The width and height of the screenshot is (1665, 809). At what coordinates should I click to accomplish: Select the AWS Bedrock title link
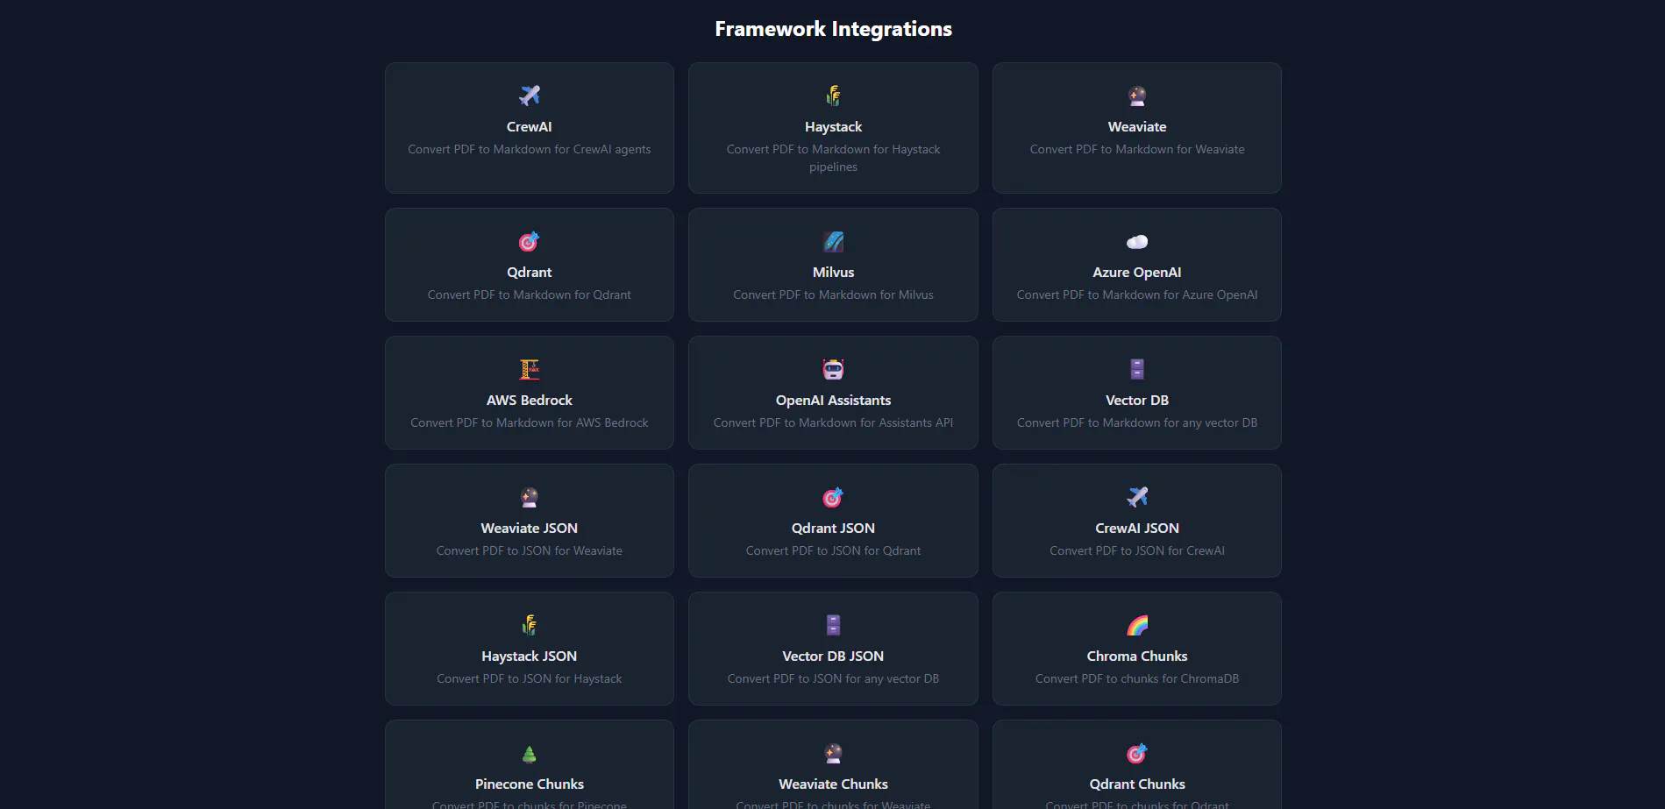pyautogui.click(x=530, y=401)
